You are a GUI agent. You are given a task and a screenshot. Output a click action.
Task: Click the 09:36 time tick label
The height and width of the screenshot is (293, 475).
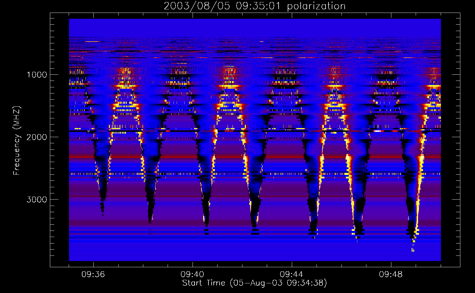[x=93, y=275]
